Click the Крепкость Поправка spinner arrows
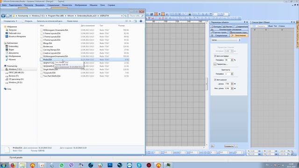This screenshot has width=299, height=168. pyautogui.click(x=232, y=74)
